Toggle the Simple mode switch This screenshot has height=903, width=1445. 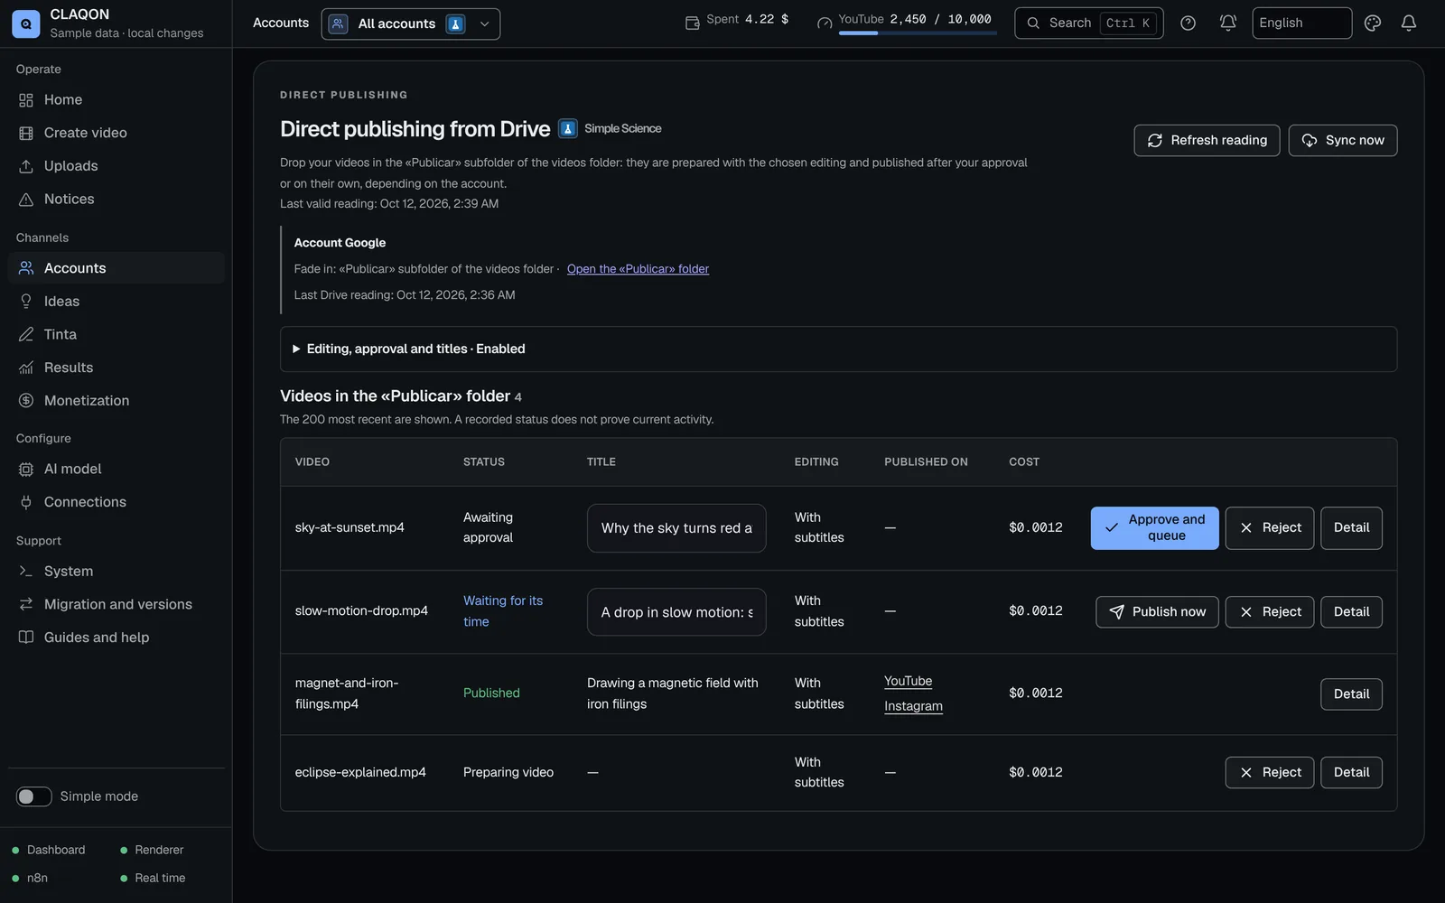click(33, 796)
